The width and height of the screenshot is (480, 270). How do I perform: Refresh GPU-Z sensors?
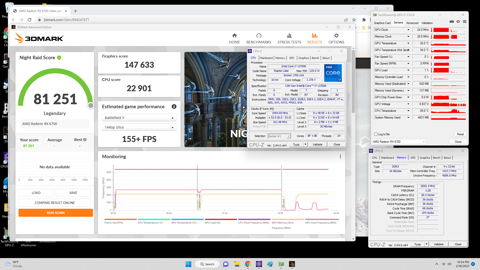tap(458, 22)
